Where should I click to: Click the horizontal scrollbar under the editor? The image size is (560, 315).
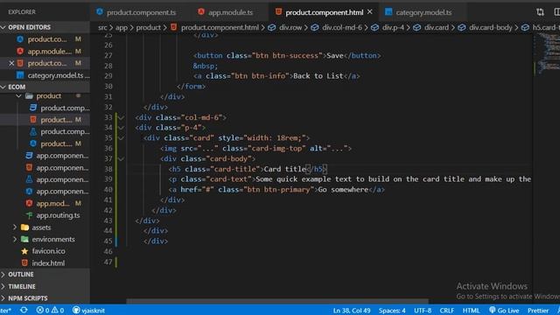pos(277,301)
